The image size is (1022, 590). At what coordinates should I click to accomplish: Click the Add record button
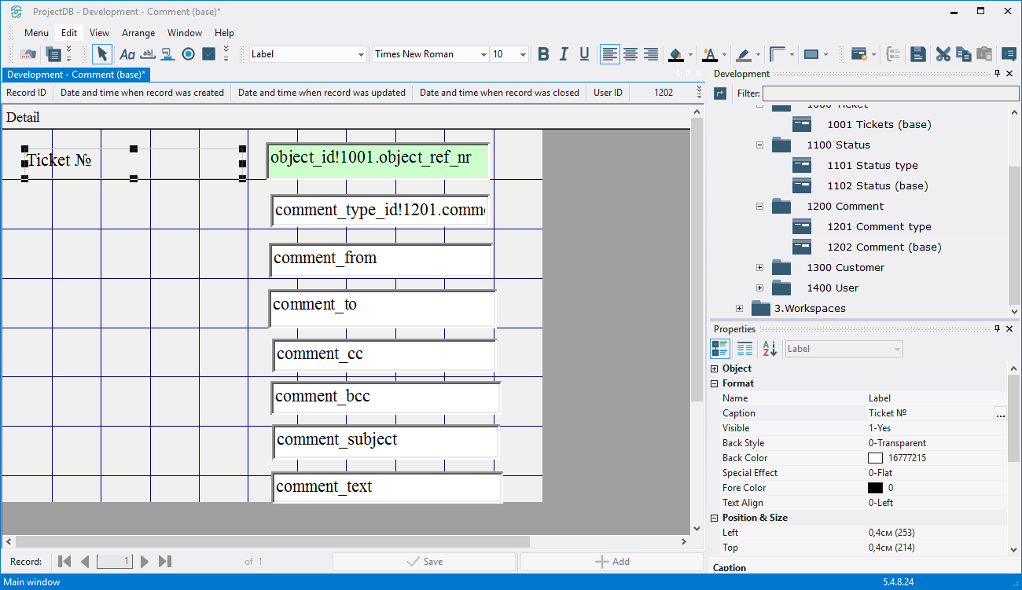tap(612, 562)
